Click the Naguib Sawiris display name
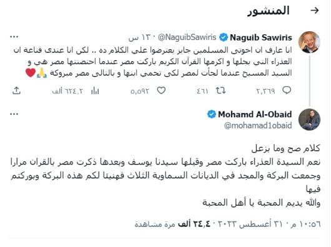The image size is (331, 247). pos(261,37)
